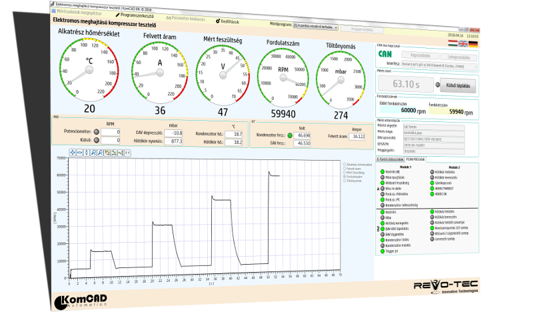Screen dimensions: 533x312
Task: Click the Programszerkesztő pencil icon
Action: pyautogui.click(x=118, y=14)
